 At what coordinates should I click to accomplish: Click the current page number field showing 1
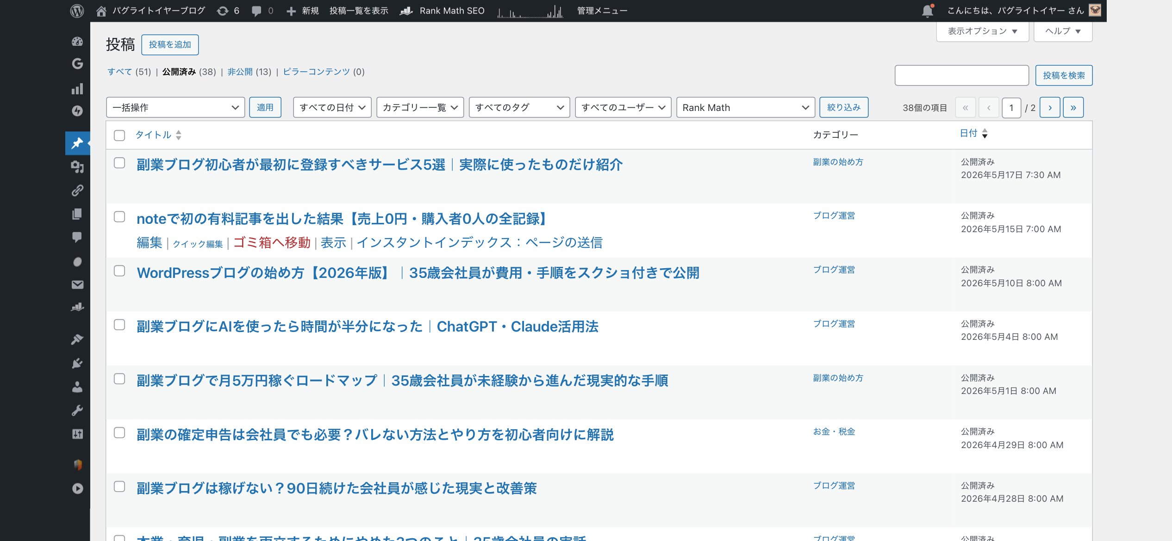tap(1011, 108)
